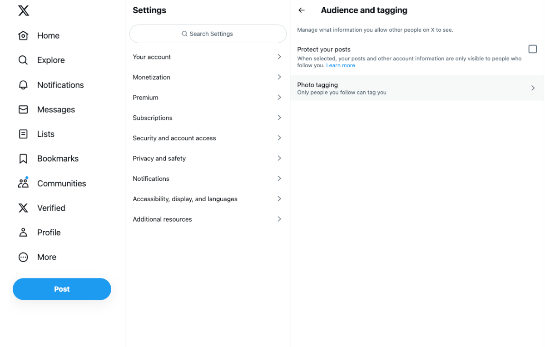Go back using the arrow in Audience and tagging

[301, 10]
